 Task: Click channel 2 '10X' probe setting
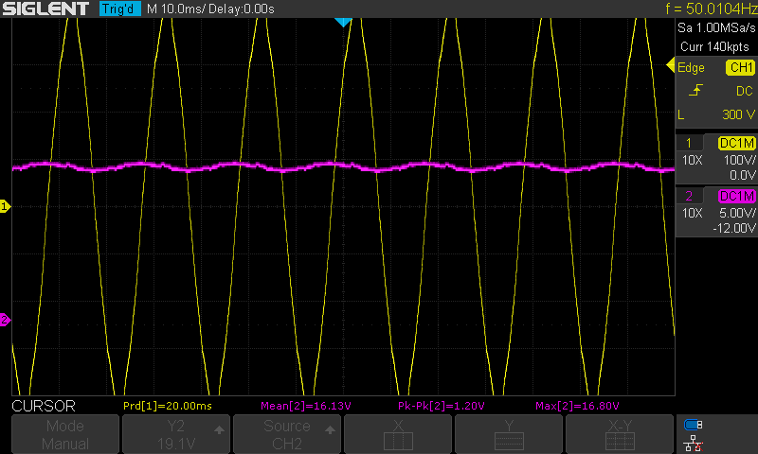point(693,213)
